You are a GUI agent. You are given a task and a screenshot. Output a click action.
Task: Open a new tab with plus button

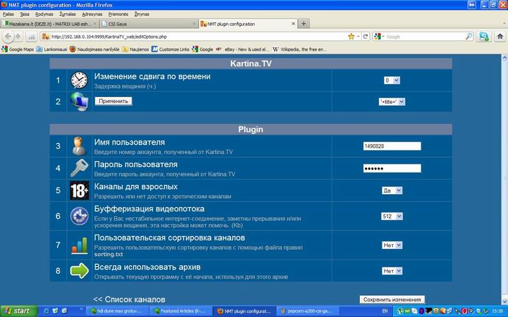pyautogui.click(x=304, y=24)
